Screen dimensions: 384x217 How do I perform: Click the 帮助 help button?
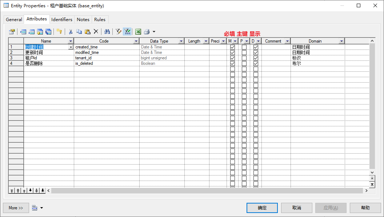click(365, 208)
